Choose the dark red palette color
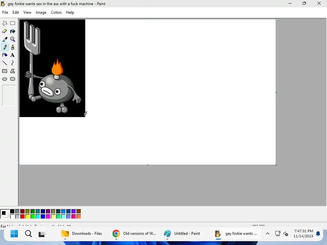The width and height of the screenshot is (327, 245). (23, 212)
